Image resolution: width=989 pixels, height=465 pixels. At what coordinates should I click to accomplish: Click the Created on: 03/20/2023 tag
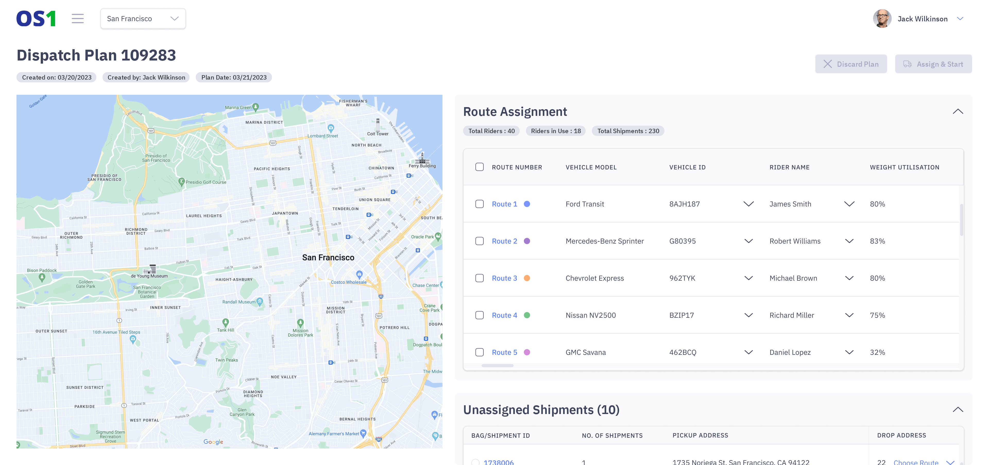[x=56, y=77]
